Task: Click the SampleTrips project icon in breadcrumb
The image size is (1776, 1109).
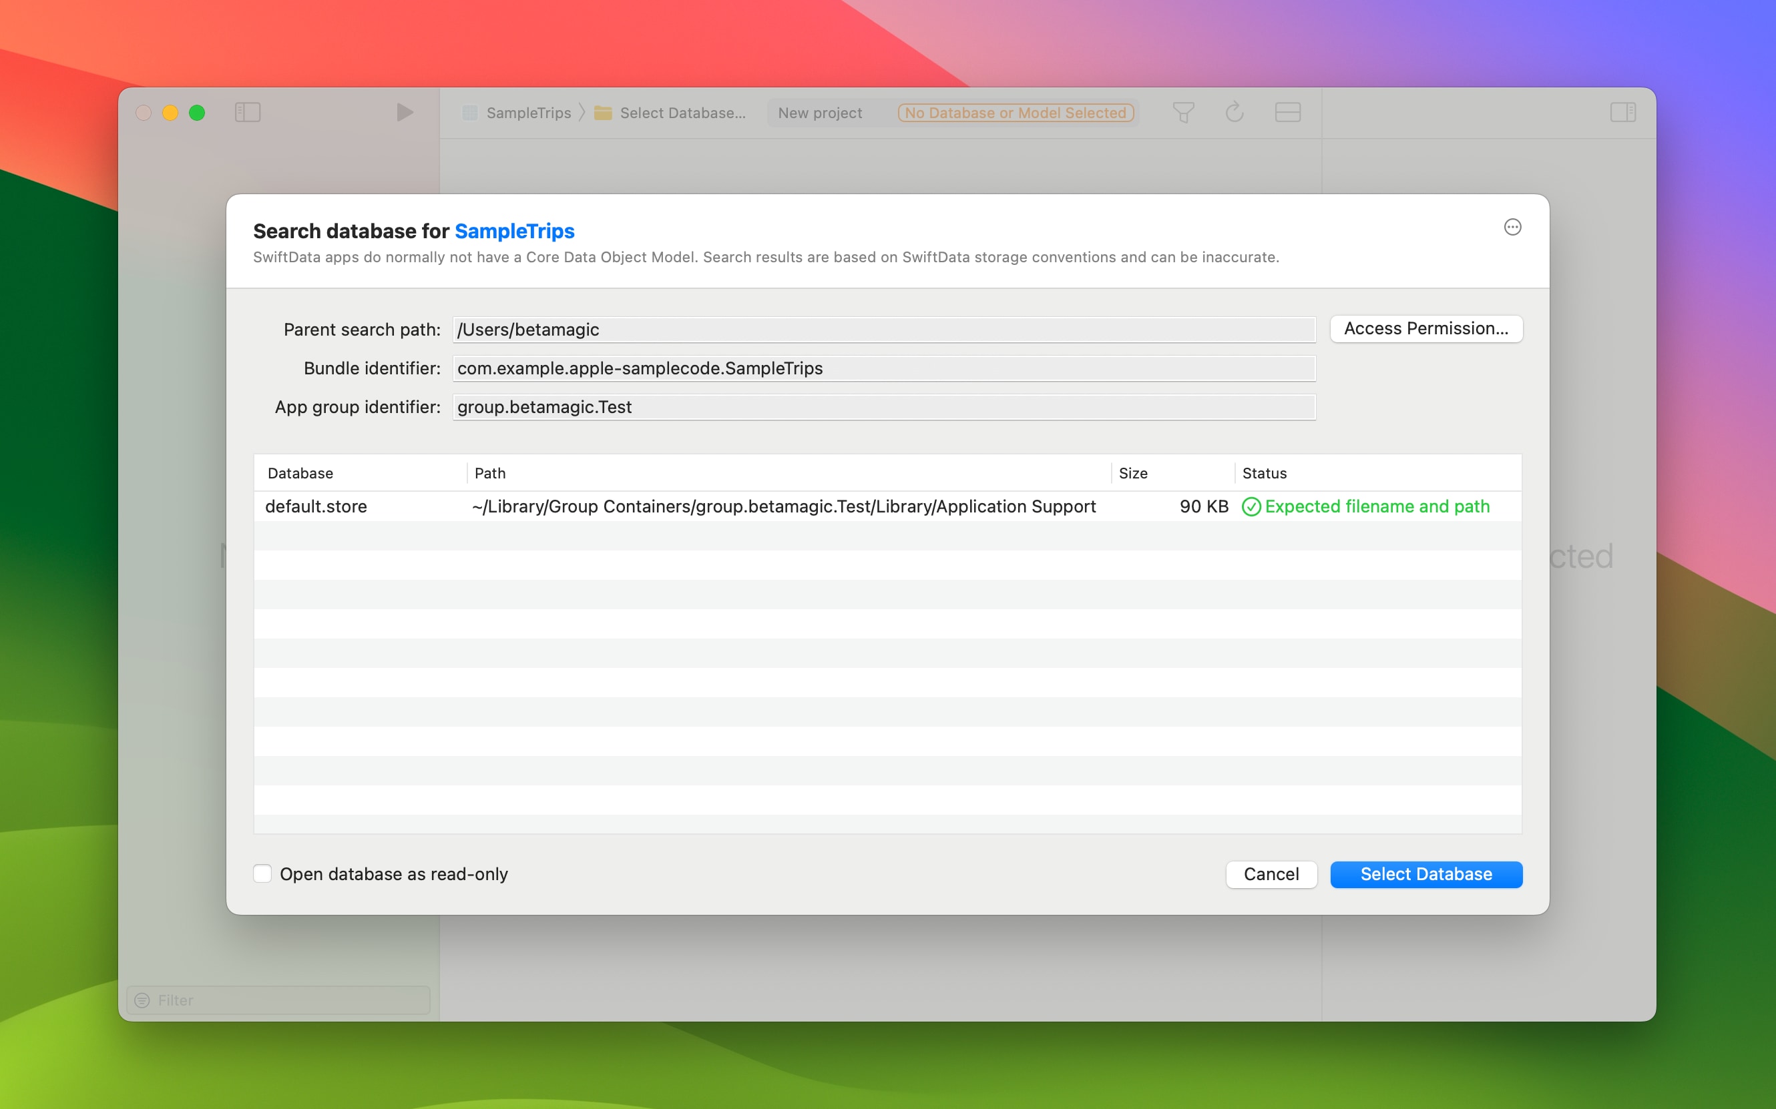Action: (469, 113)
